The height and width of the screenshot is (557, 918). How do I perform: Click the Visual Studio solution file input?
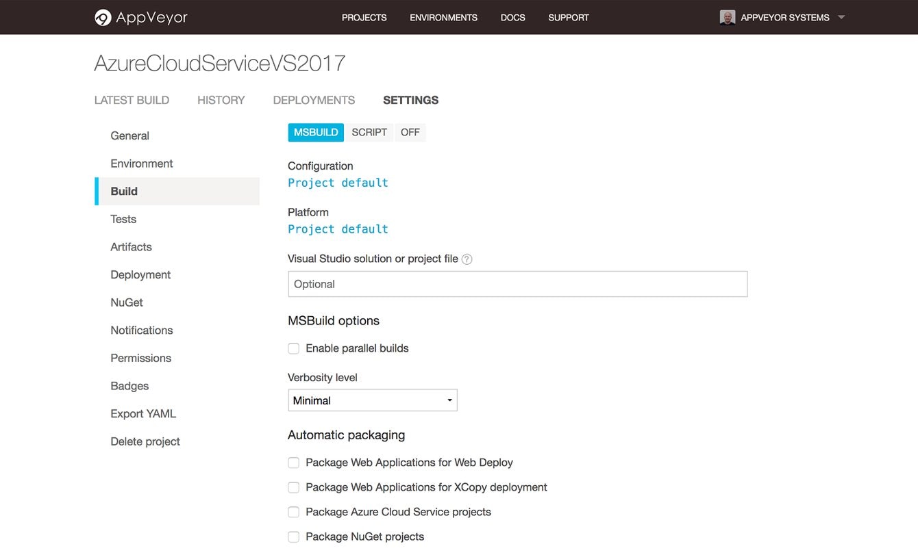[x=518, y=284]
